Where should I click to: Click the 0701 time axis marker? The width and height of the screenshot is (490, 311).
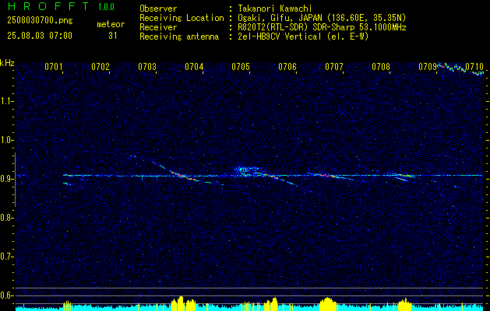point(54,66)
